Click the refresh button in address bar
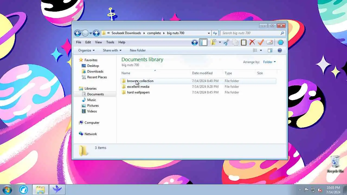The image size is (347, 195). coord(215,33)
